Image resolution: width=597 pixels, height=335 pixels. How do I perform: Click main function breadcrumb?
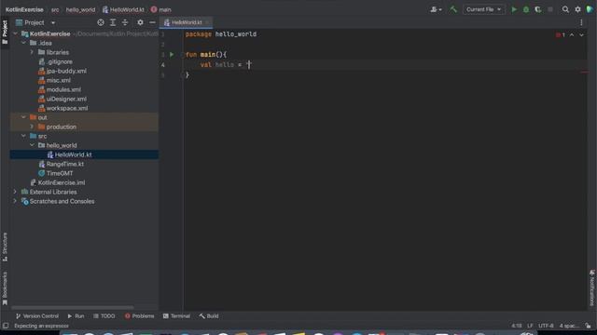pyautogui.click(x=160, y=9)
